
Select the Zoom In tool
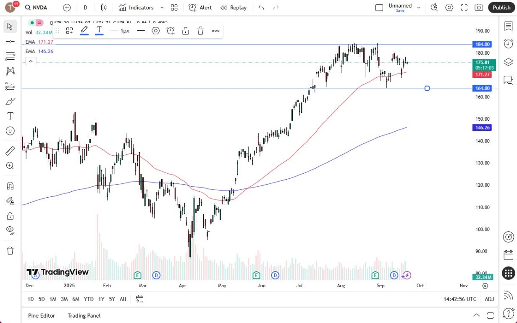(9, 165)
